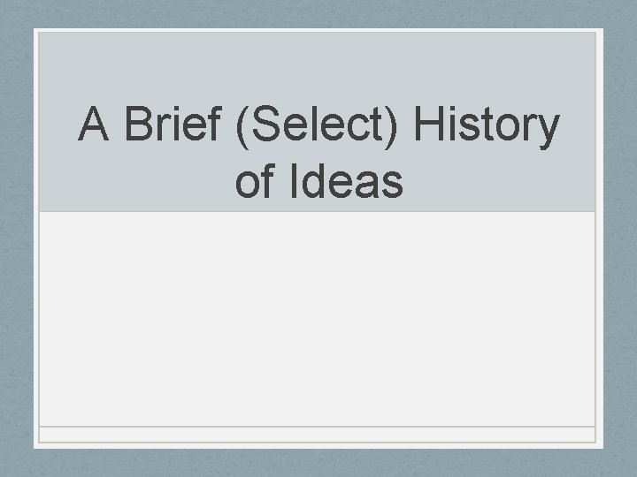Click the word "History" in the slide title
The width and height of the screenshot is (637, 477).
487,126
